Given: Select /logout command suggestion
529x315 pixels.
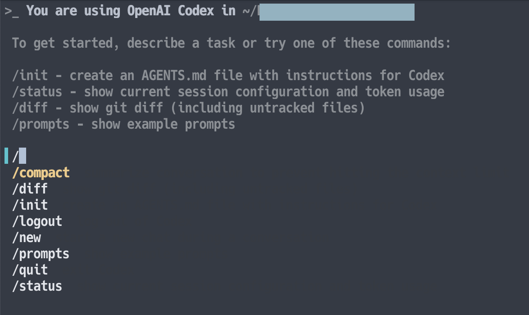Looking at the screenshot, I should [x=37, y=221].
